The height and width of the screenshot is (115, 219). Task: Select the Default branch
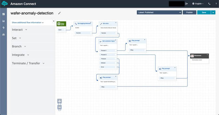(x=108, y=63)
